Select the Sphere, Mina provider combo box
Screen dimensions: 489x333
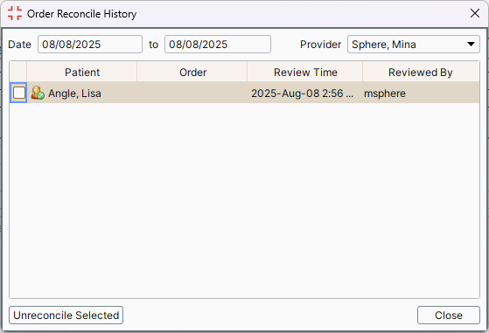coord(414,45)
